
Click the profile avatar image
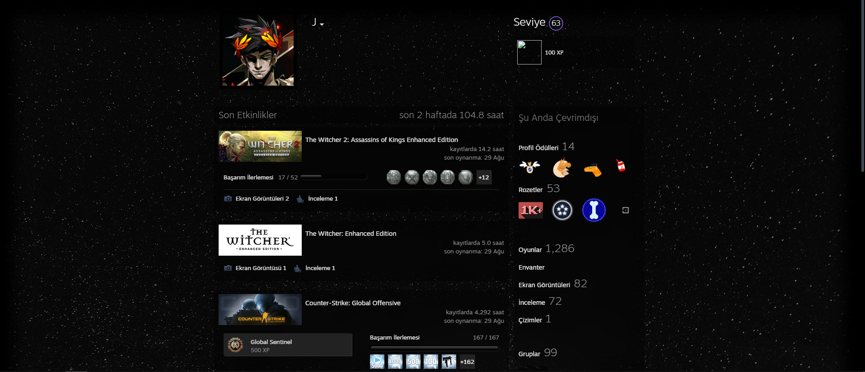258,50
